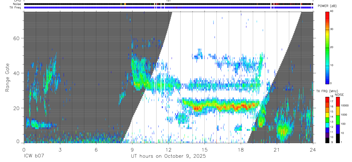Viewport: 352px width, 162px height.
Task: Click the x-axis tick label '15'
Action: pos(204,150)
